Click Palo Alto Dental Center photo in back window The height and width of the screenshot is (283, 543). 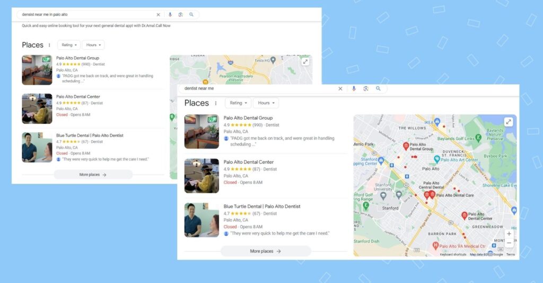[x=37, y=108]
